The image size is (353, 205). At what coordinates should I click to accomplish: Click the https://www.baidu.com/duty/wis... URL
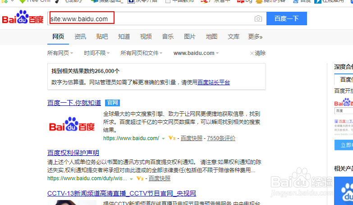tap(87, 178)
